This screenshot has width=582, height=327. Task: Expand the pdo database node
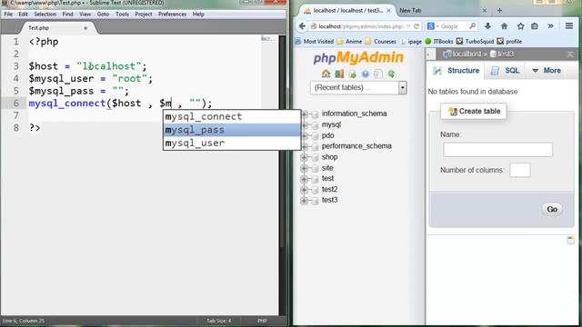304,135
